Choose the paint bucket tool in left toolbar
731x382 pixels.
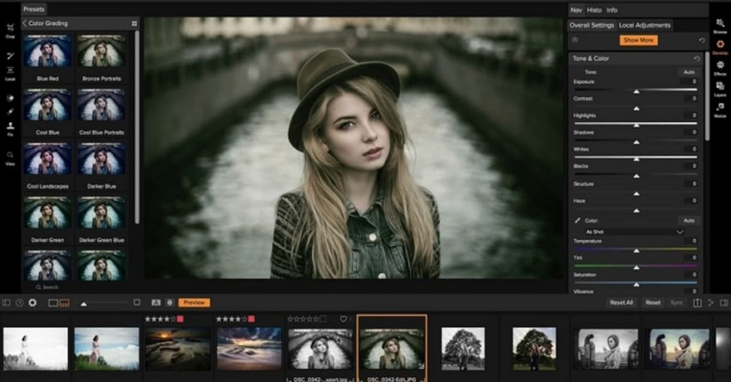coord(10,98)
